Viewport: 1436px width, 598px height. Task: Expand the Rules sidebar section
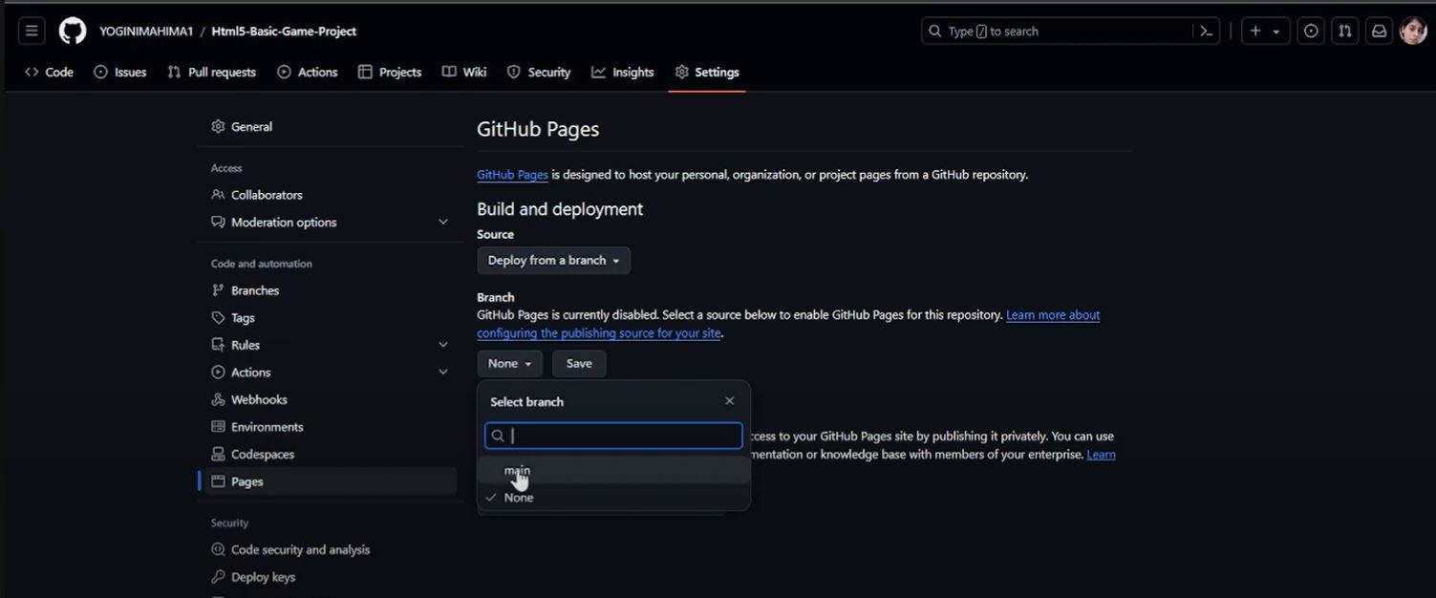click(442, 345)
